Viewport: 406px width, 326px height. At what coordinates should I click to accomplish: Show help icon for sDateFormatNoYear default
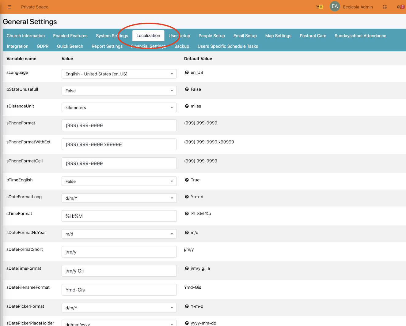[187, 233]
